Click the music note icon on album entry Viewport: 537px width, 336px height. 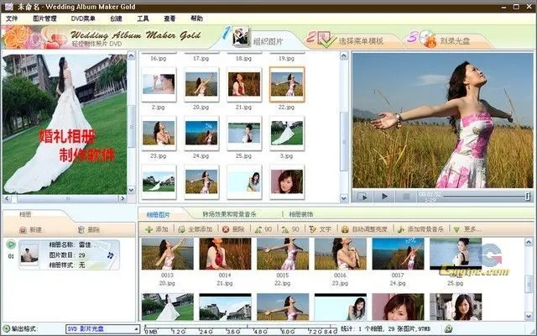point(110,255)
